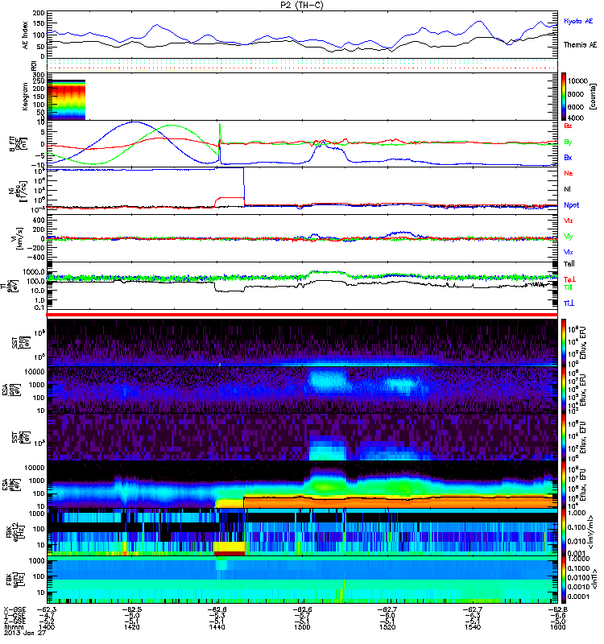604x644 pixels.
Task: Click the red Ne legend label
Action: click(569, 173)
